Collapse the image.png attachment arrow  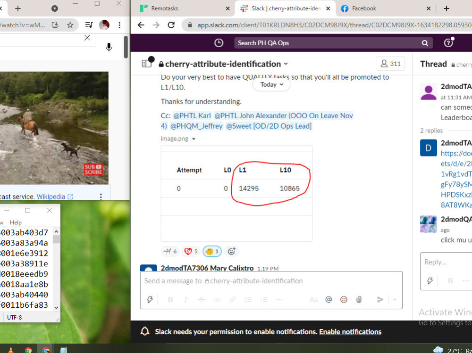(194, 139)
